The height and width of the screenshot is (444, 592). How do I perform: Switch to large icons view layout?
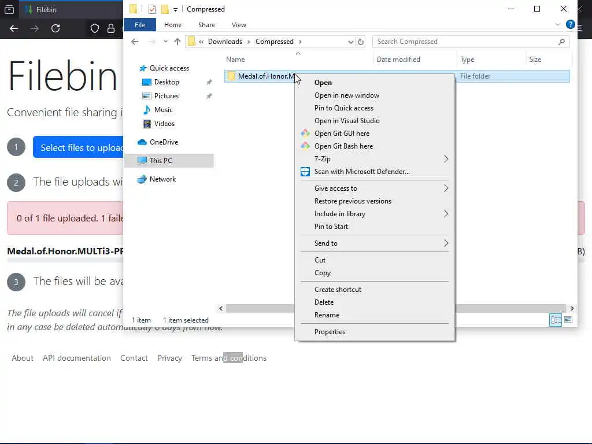(x=568, y=320)
